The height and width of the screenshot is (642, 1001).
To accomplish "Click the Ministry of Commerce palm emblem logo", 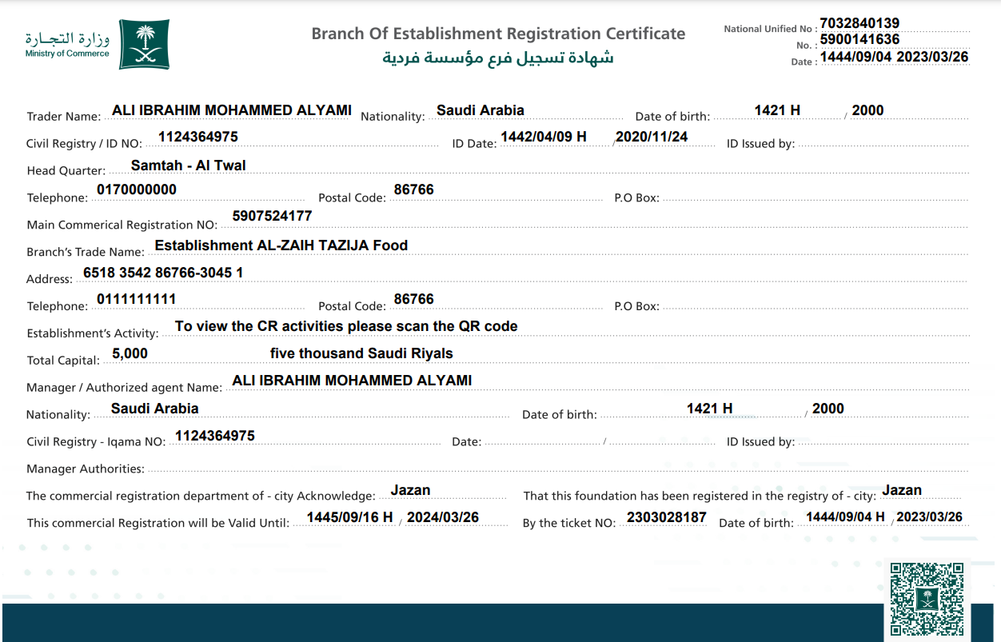I will (x=144, y=45).
